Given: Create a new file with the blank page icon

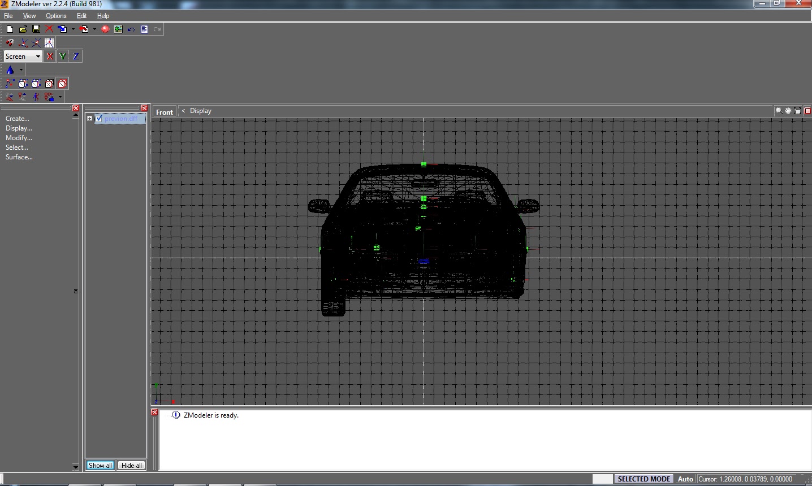Looking at the screenshot, I should click(x=10, y=29).
